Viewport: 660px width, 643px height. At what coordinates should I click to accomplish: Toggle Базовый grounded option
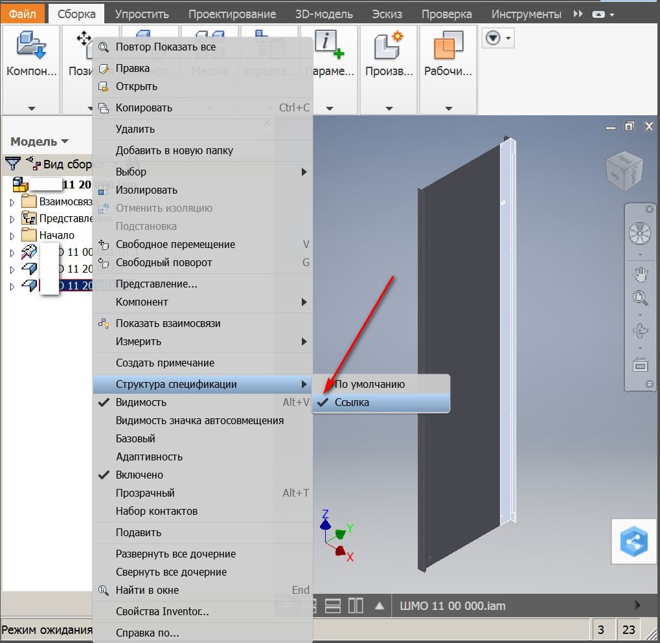tap(203, 438)
